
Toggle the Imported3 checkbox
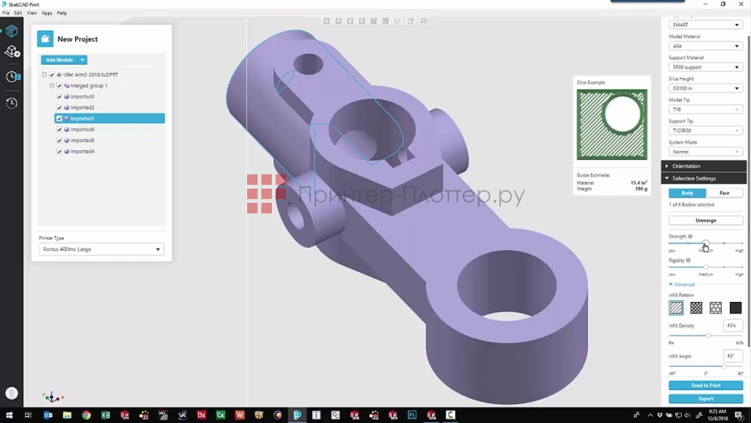pyautogui.click(x=59, y=97)
